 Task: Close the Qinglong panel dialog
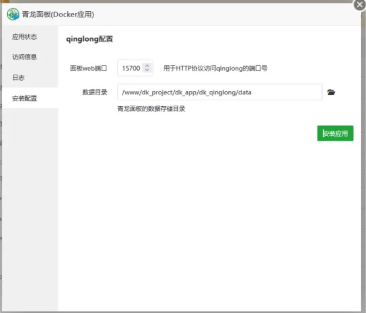[360, 5]
